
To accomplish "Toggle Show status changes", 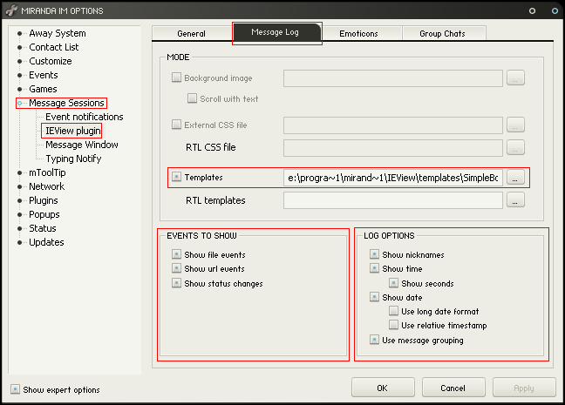I will point(176,283).
